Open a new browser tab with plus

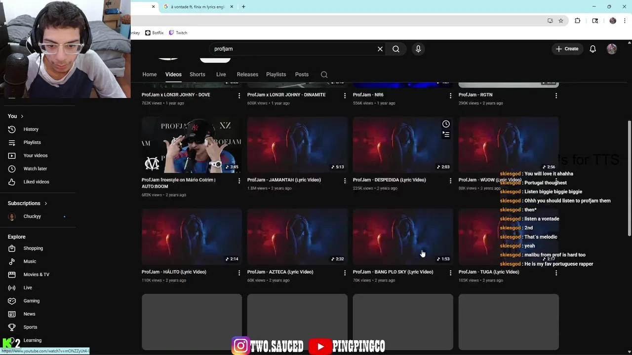tap(243, 7)
